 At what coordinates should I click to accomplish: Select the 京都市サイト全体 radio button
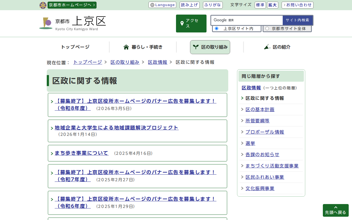(x=267, y=29)
